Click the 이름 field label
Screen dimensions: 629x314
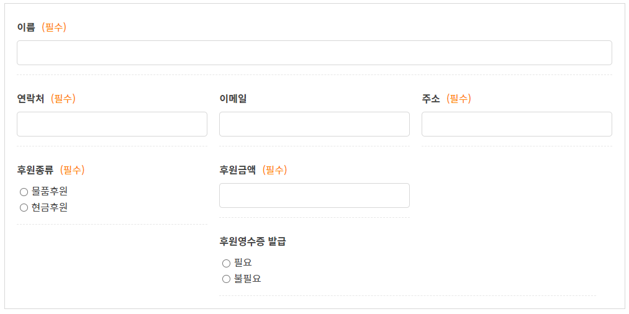coord(26,27)
